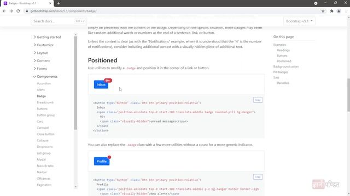Copy the Inbox badge code snippet
350x196 pixels.
pos(258,100)
